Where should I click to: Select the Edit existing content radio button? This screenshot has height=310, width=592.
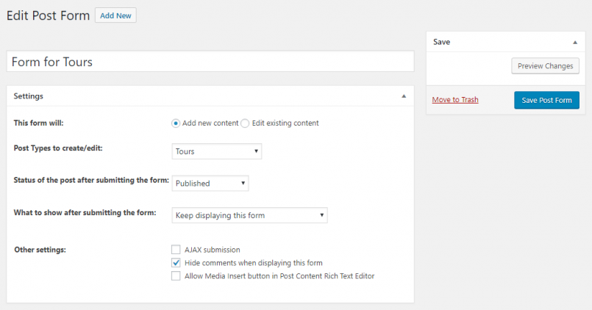pyautogui.click(x=245, y=123)
